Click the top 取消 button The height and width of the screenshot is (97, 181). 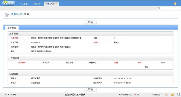pos(90,22)
